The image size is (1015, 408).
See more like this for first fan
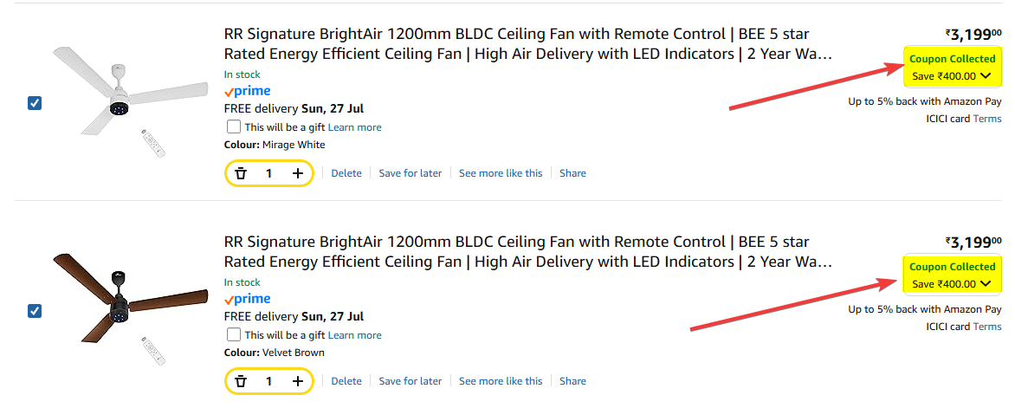[x=501, y=173]
